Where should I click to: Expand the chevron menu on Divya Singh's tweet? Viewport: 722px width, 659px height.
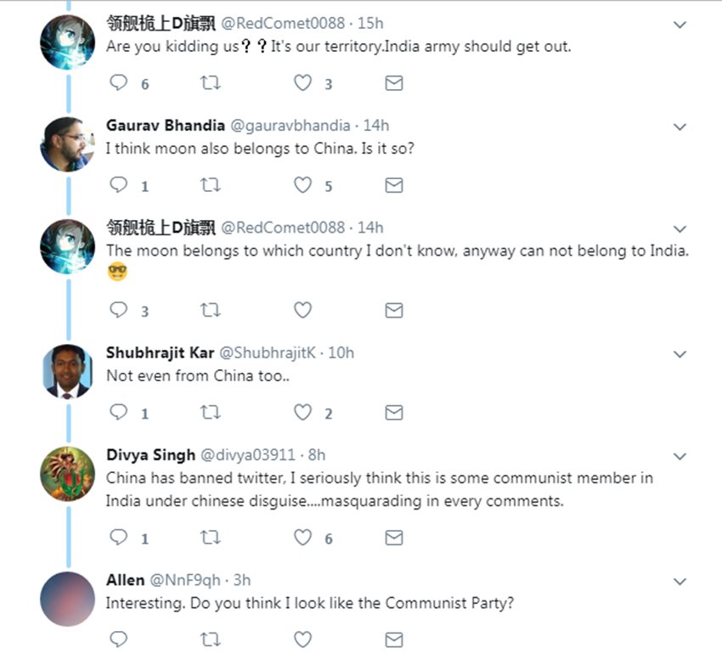tap(680, 456)
